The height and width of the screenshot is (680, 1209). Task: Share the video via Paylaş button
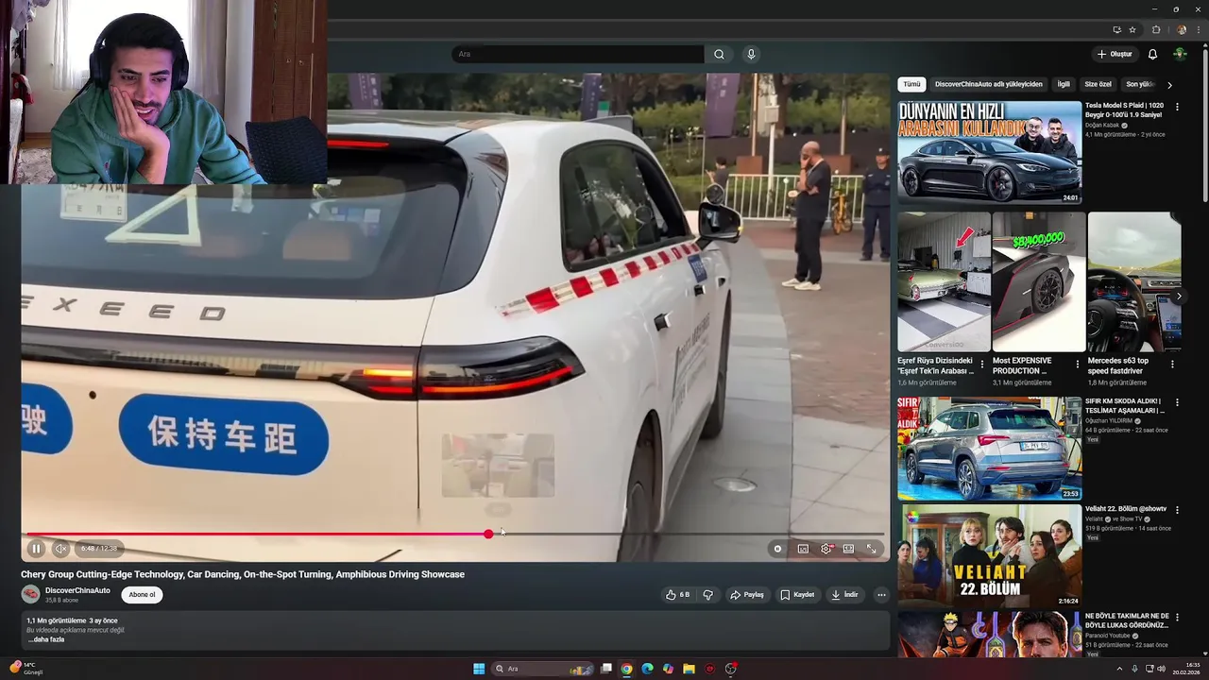747,595
